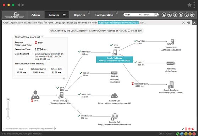198x136 pixels.
Task: Open the help question mark icon
Action: tap(187, 15)
